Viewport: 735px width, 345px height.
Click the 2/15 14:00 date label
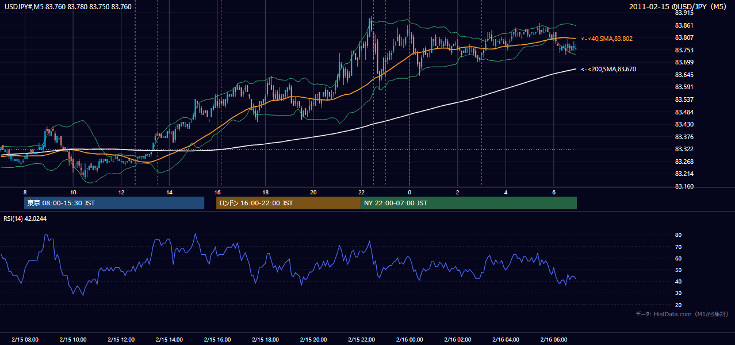(x=170, y=339)
